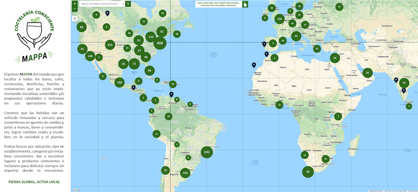Click the location pin in western Canada
The image size is (418, 192).
(x=107, y=14)
